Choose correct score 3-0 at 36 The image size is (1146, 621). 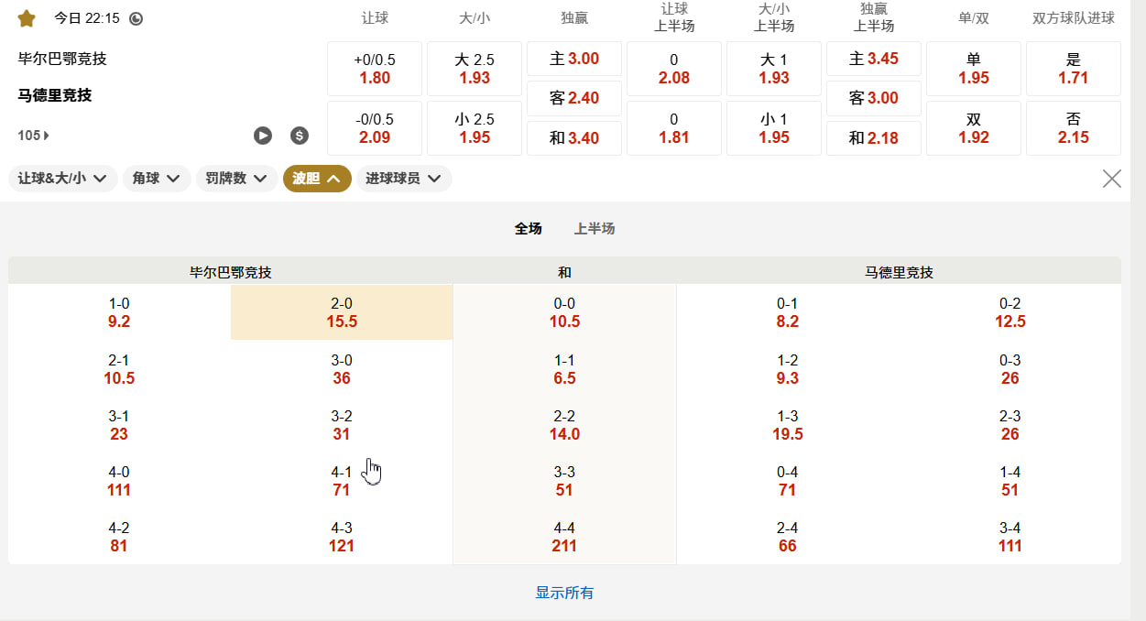342,369
